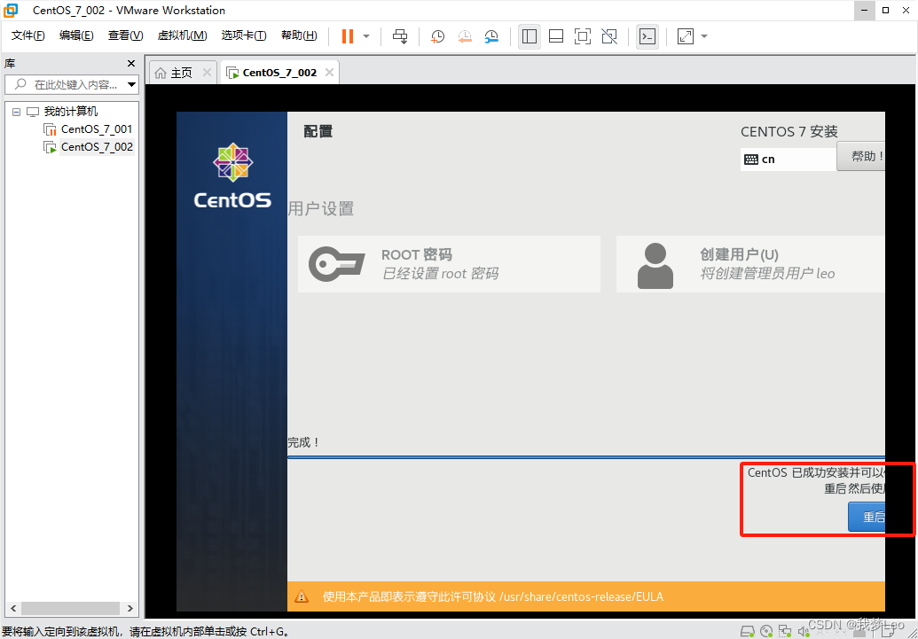918x639 pixels.
Task: Open the 帮助(H) menu
Action: (x=299, y=35)
